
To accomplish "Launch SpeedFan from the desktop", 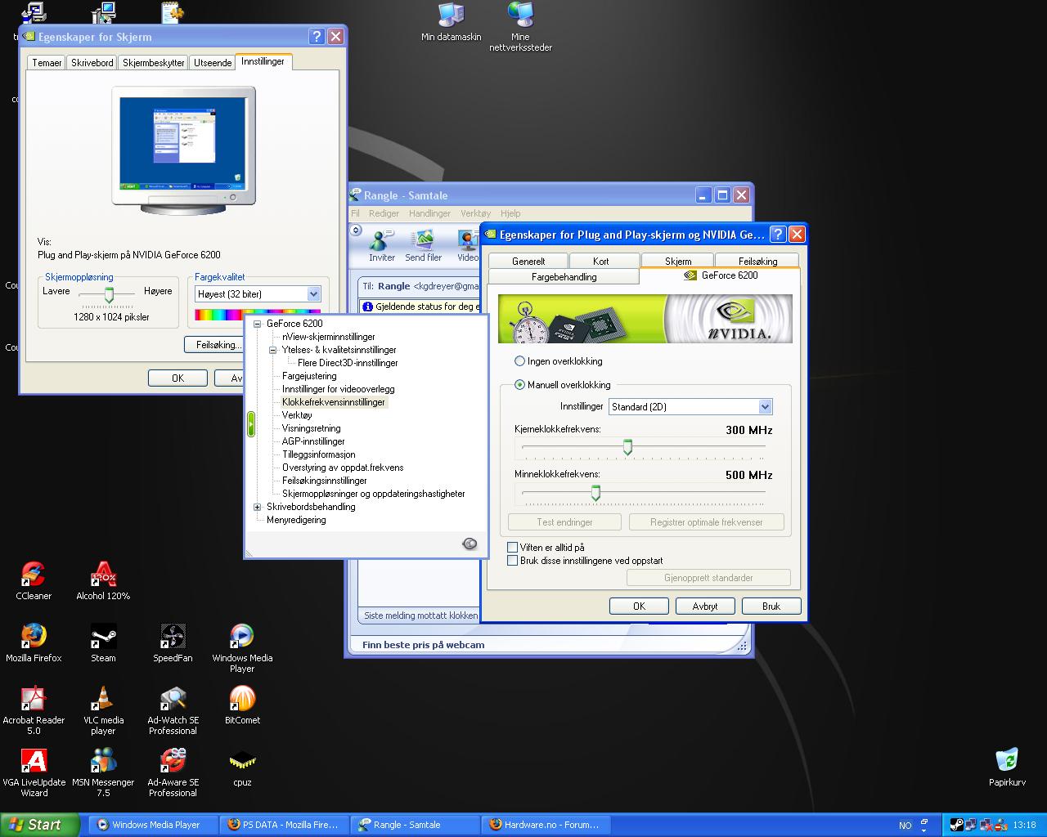I will coord(173,636).
